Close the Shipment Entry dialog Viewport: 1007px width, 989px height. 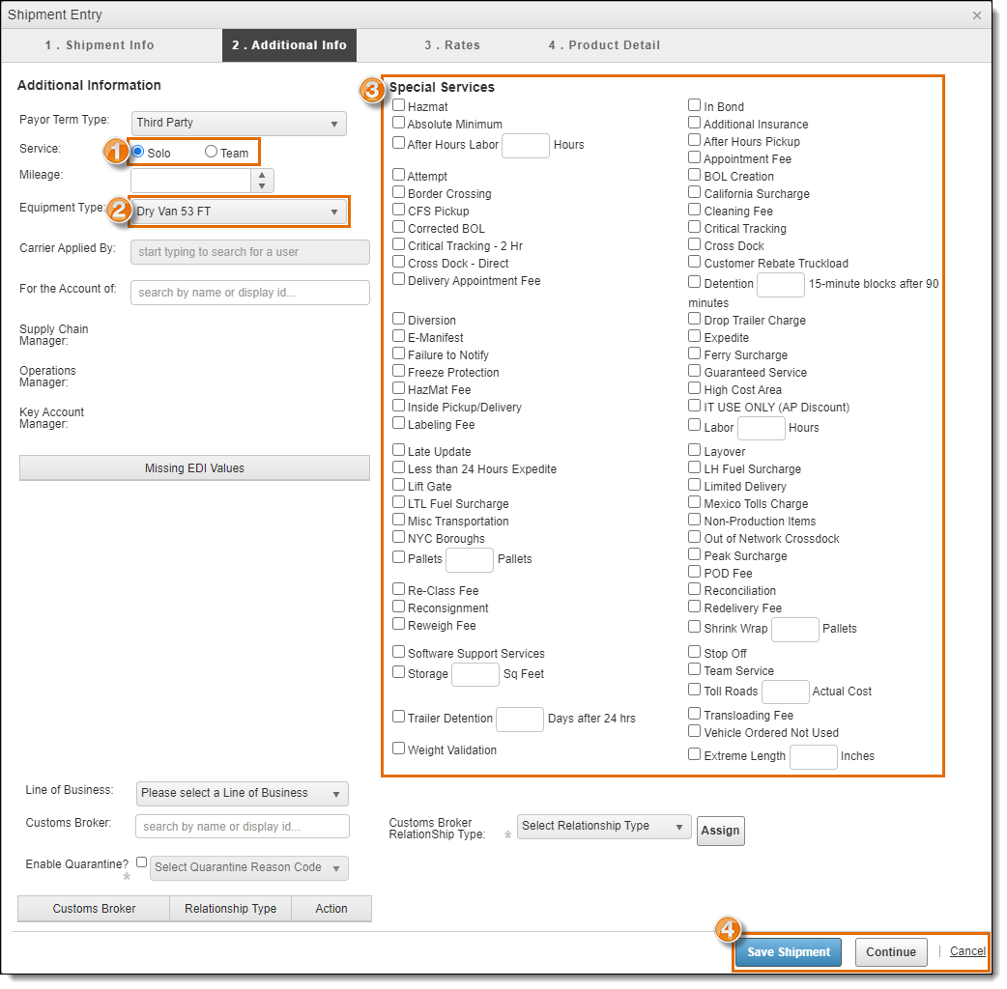click(977, 15)
